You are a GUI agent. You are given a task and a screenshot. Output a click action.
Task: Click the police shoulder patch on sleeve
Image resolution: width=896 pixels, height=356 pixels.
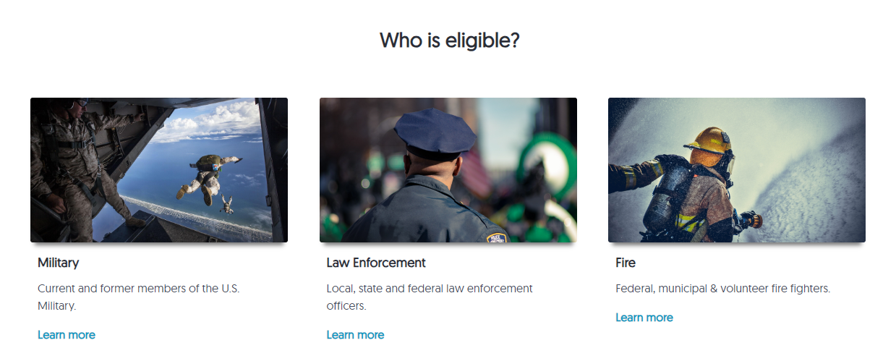(495, 237)
